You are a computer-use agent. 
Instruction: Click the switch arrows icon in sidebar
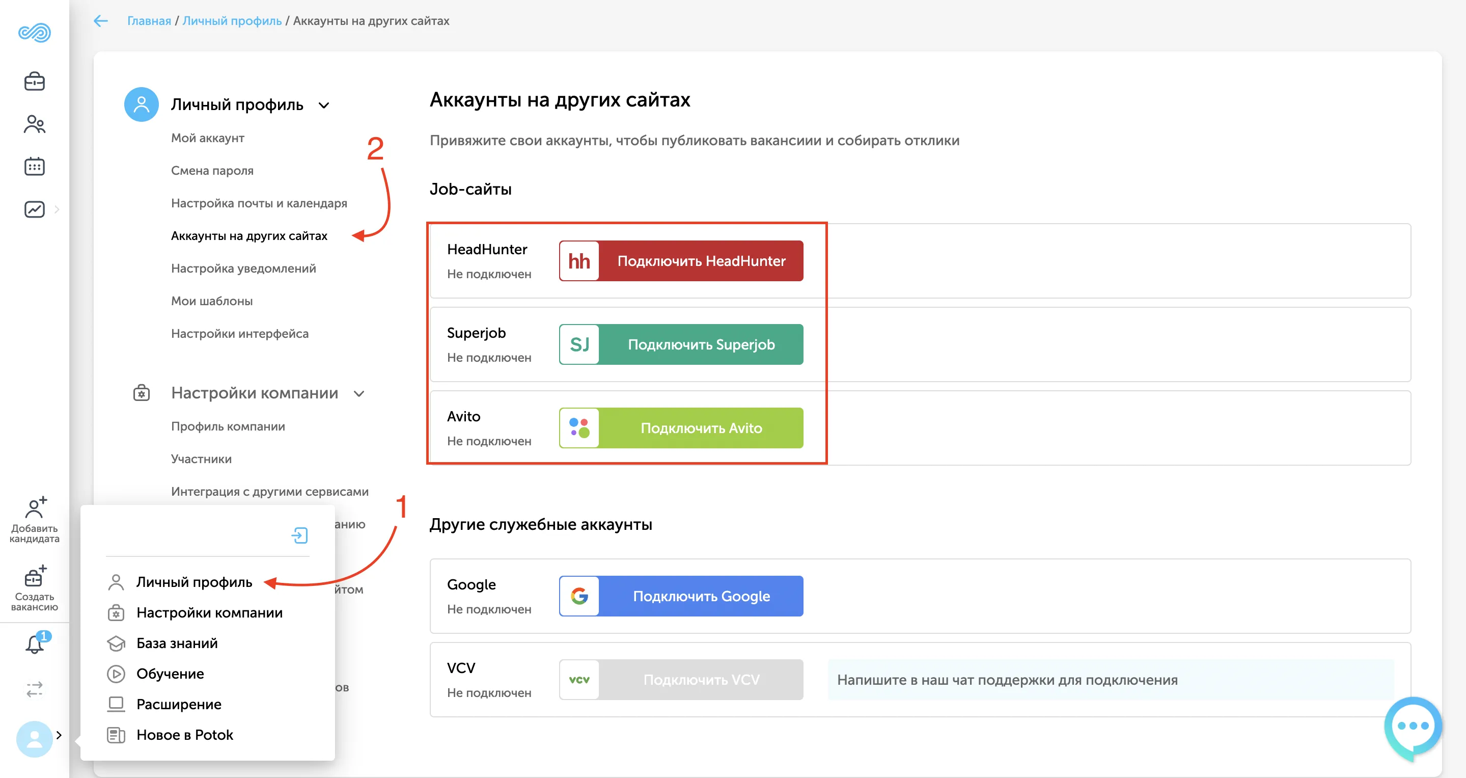[34, 689]
